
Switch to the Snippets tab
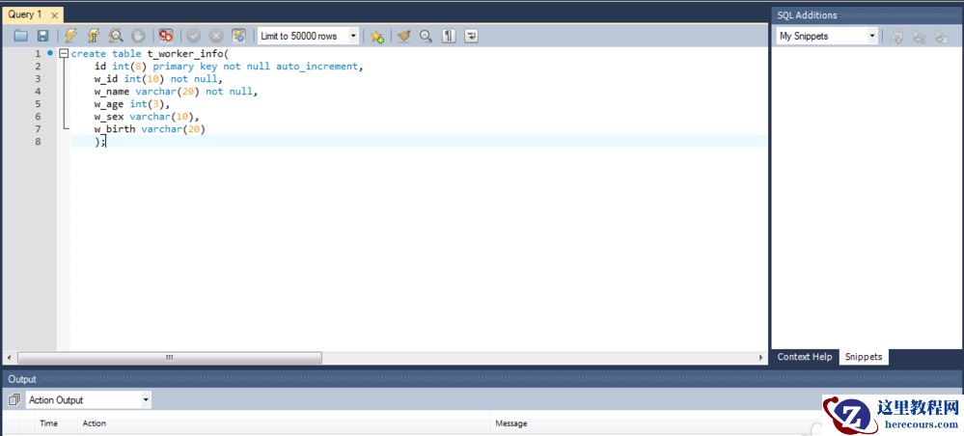point(864,357)
